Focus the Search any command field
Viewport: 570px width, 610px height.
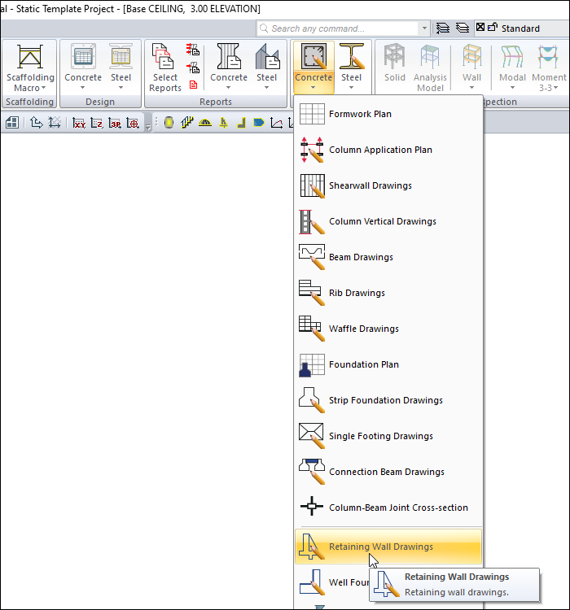tap(339, 28)
